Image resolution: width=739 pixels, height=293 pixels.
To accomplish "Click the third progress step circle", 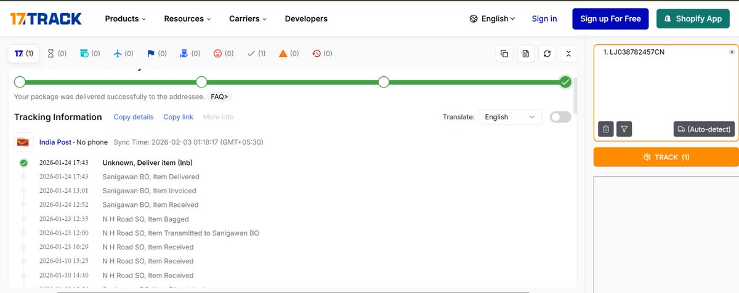I will [384, 82].
